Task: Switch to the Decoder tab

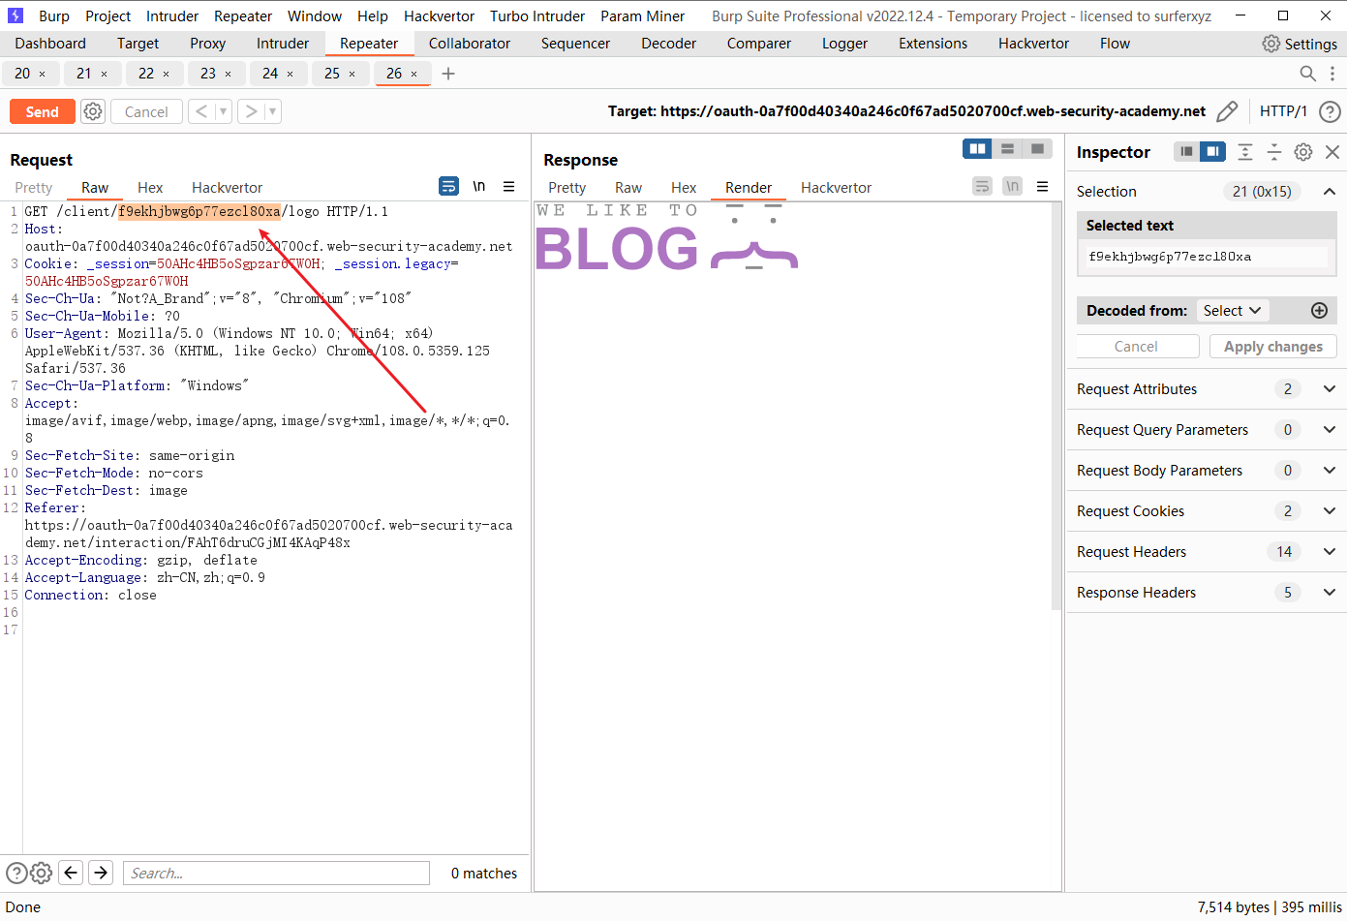Action: [x=668, y=43]
